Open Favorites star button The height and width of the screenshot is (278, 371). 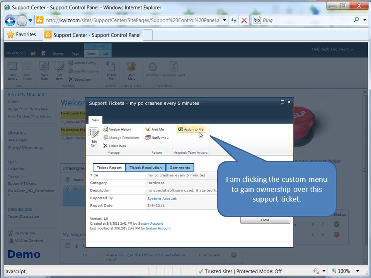pyautogui.click(x=22, y=34)
